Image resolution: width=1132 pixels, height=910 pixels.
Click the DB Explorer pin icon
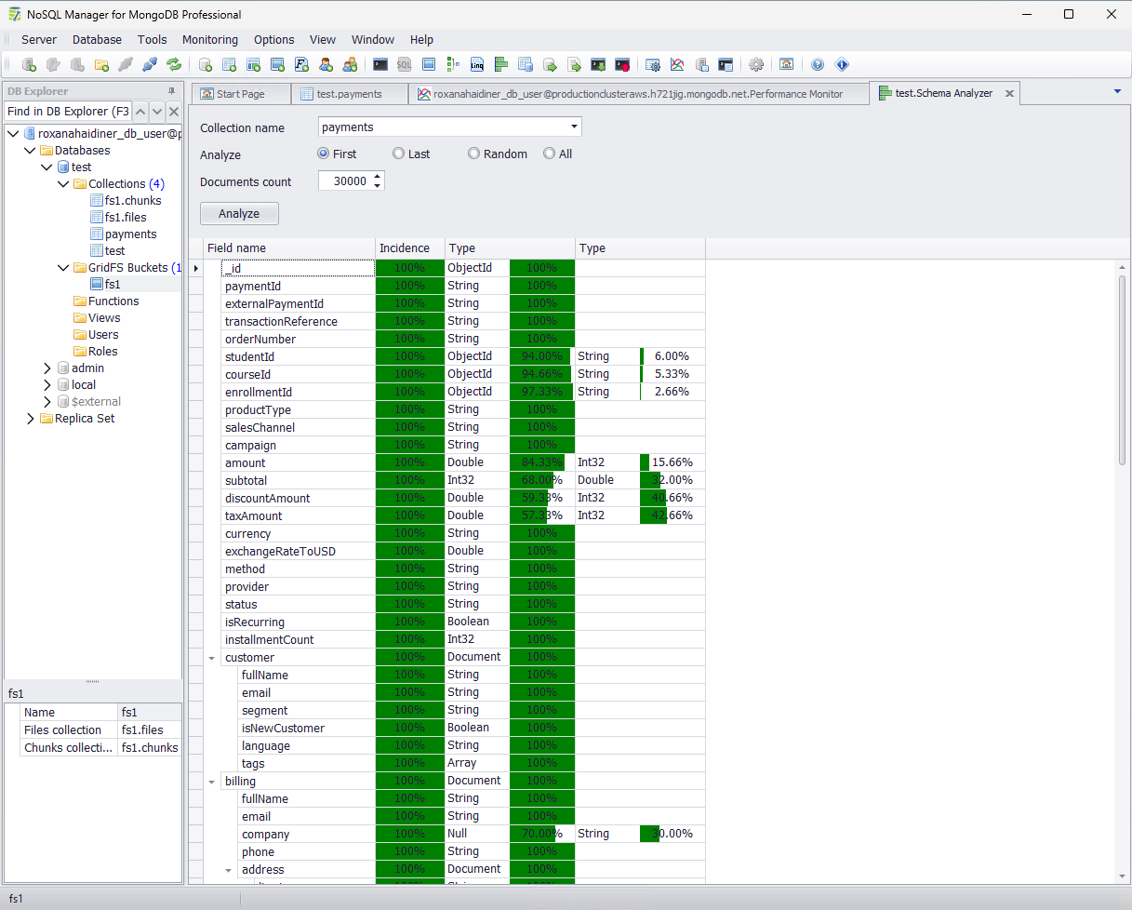point(171,91)
